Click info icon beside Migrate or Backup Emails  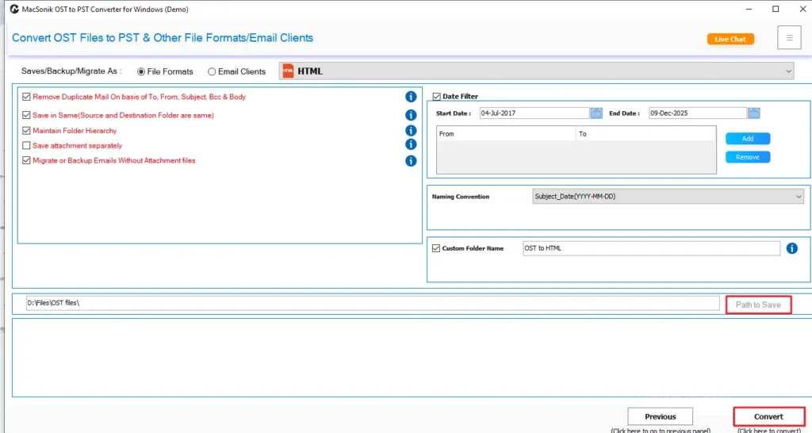click(411, 161)
